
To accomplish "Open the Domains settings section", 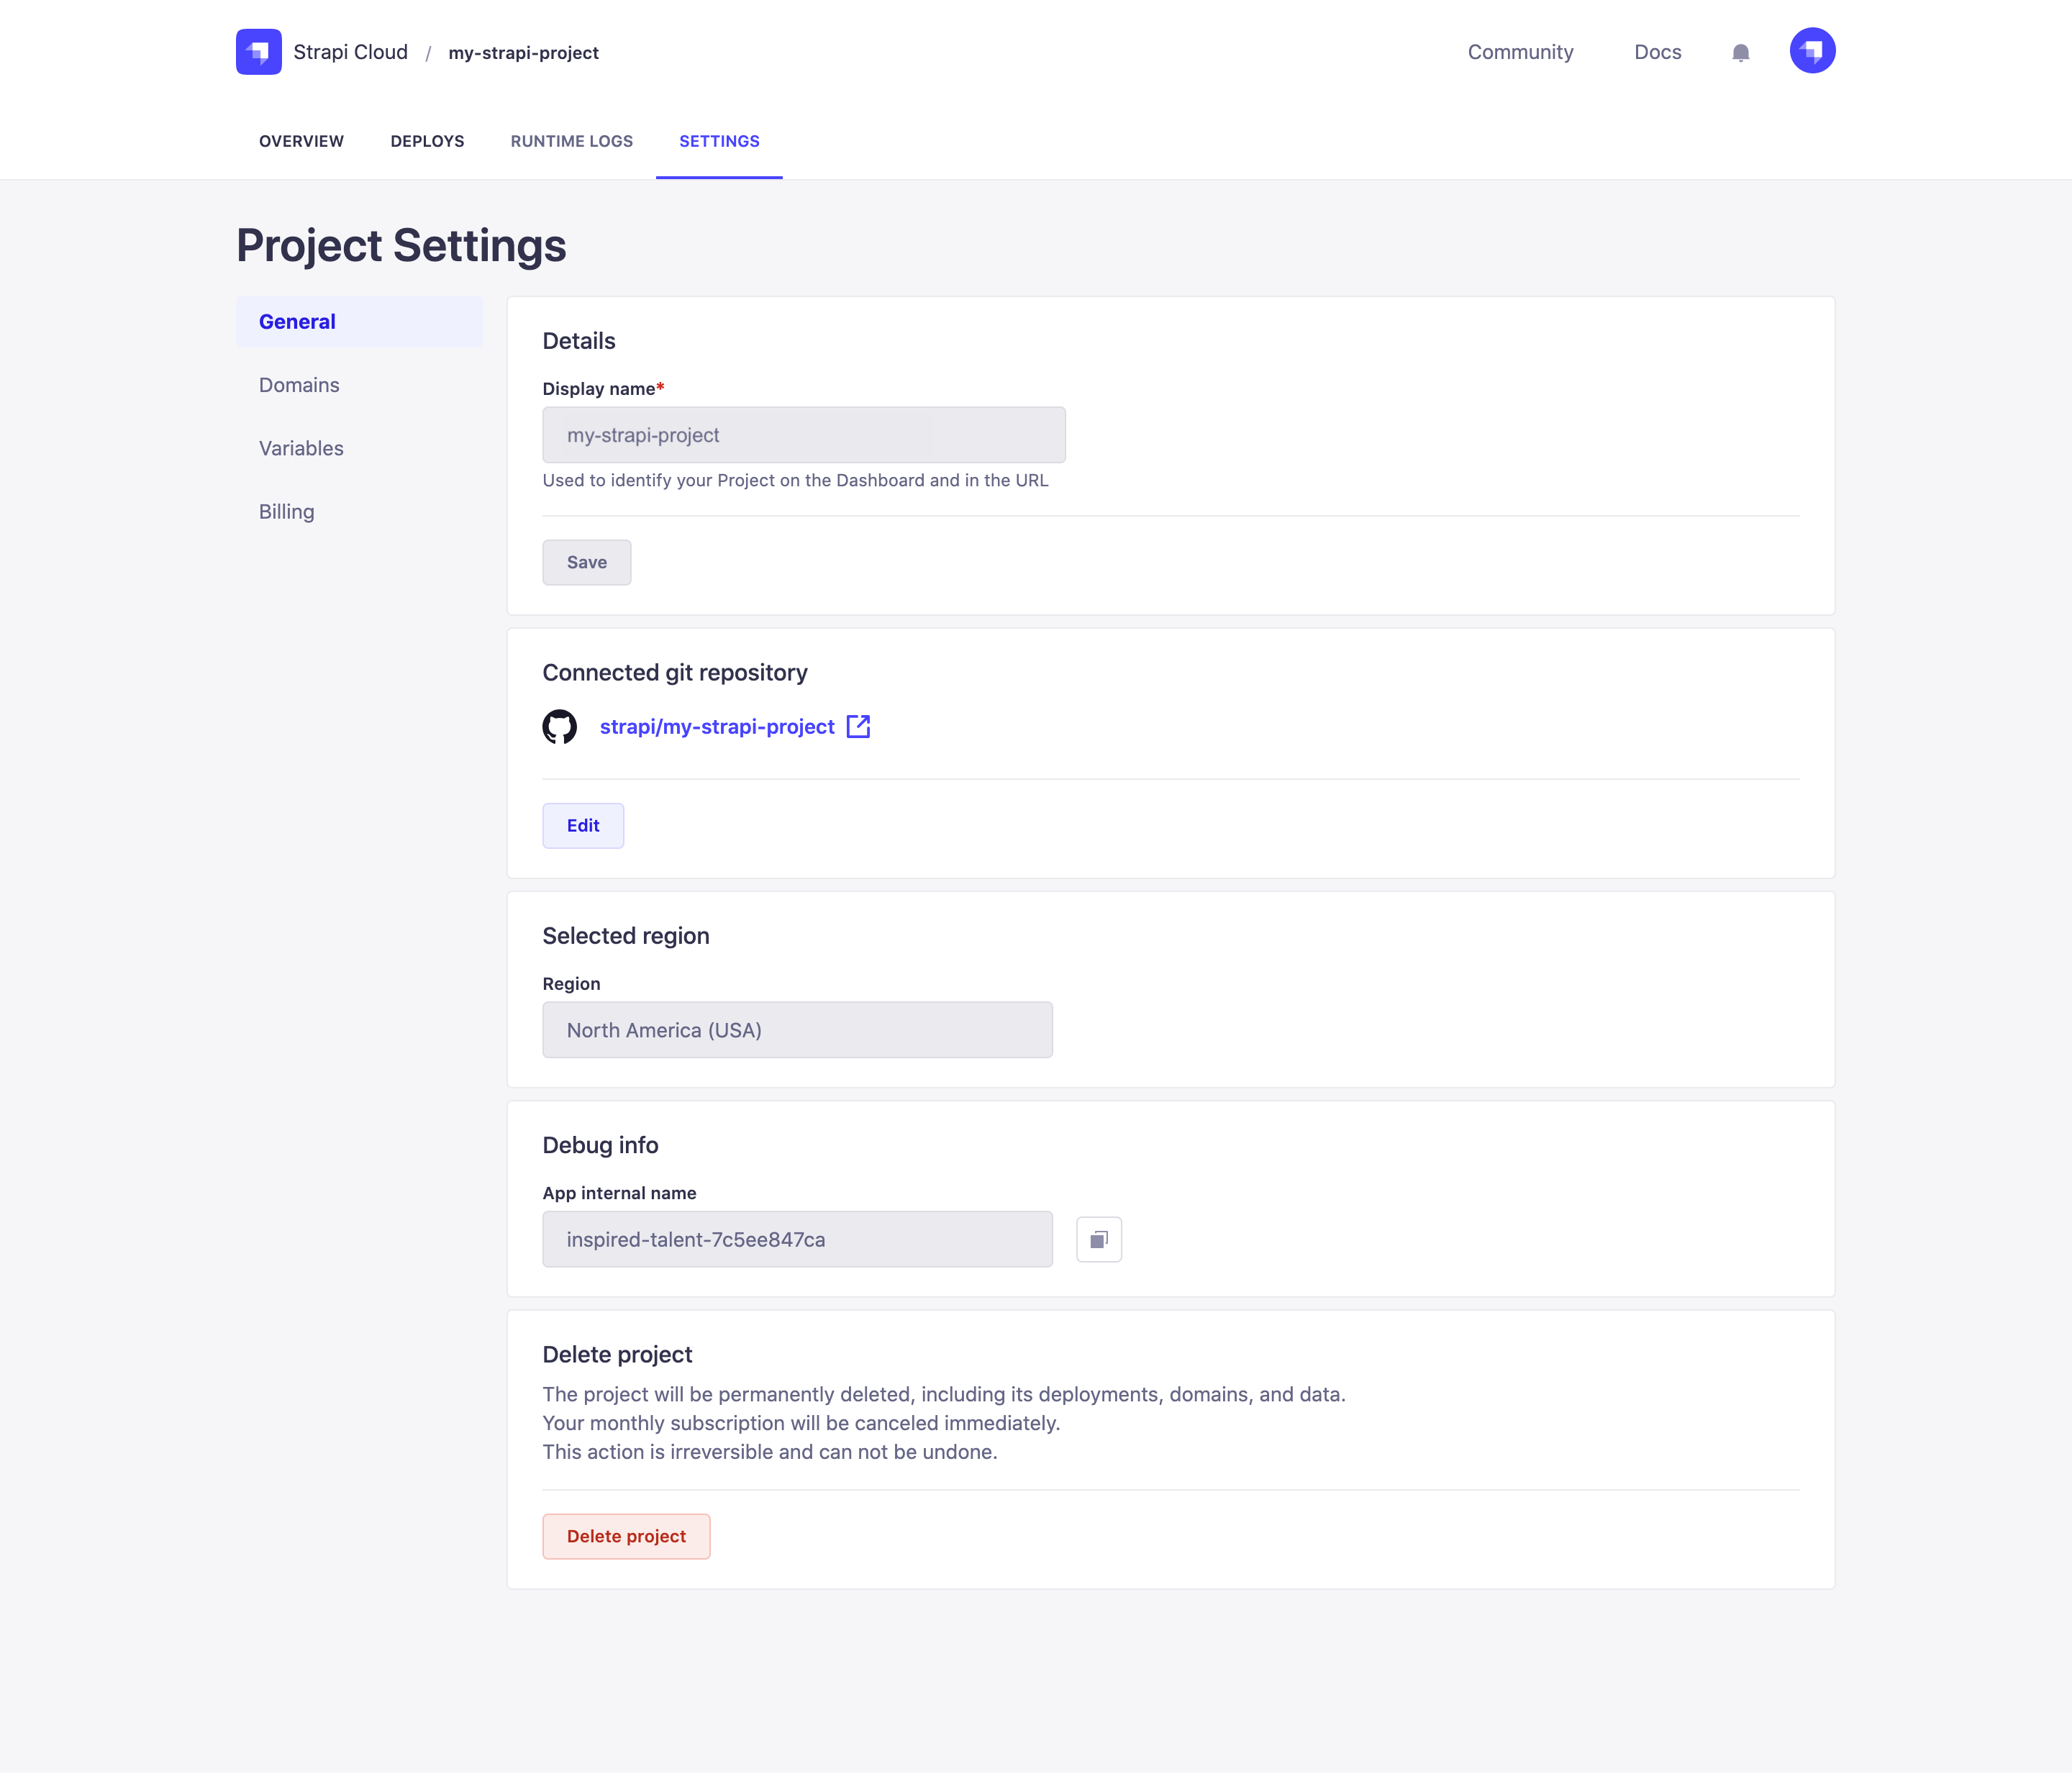I will tap(298, 384).
